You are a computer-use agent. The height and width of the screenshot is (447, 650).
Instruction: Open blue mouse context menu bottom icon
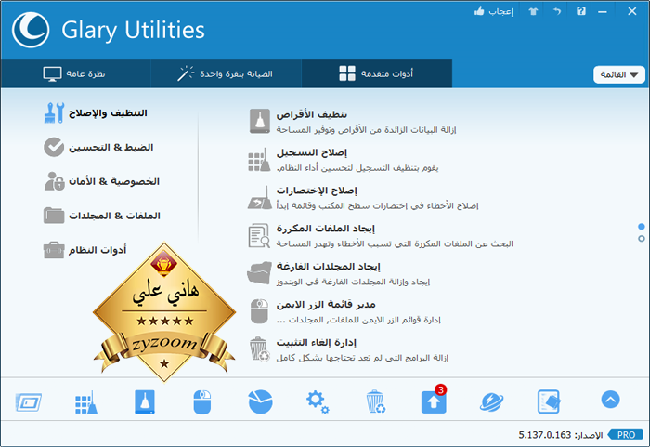pyautogui.click(x=202, y=401)
